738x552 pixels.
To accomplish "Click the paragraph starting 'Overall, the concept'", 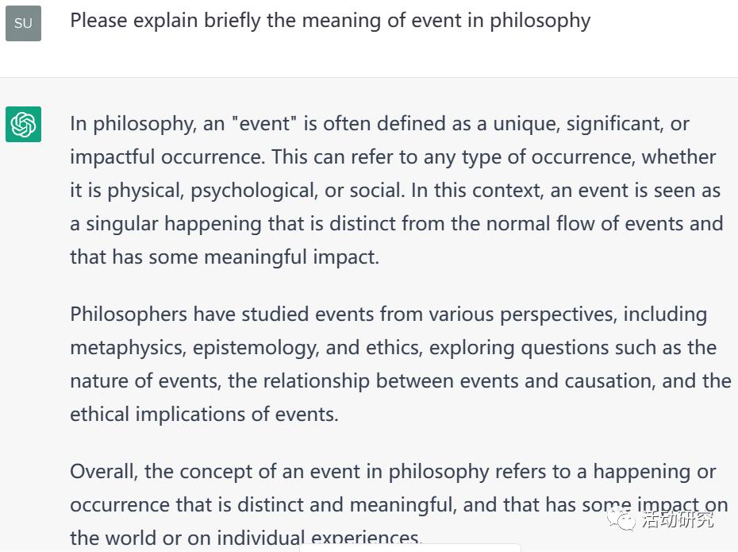I will [398, 504].
